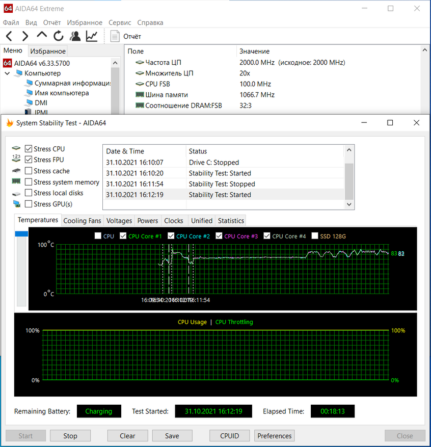This screenshot has width=431, height=447.
Task: Show SSD 128G temperature on the graph
Action: pos(315,236)
